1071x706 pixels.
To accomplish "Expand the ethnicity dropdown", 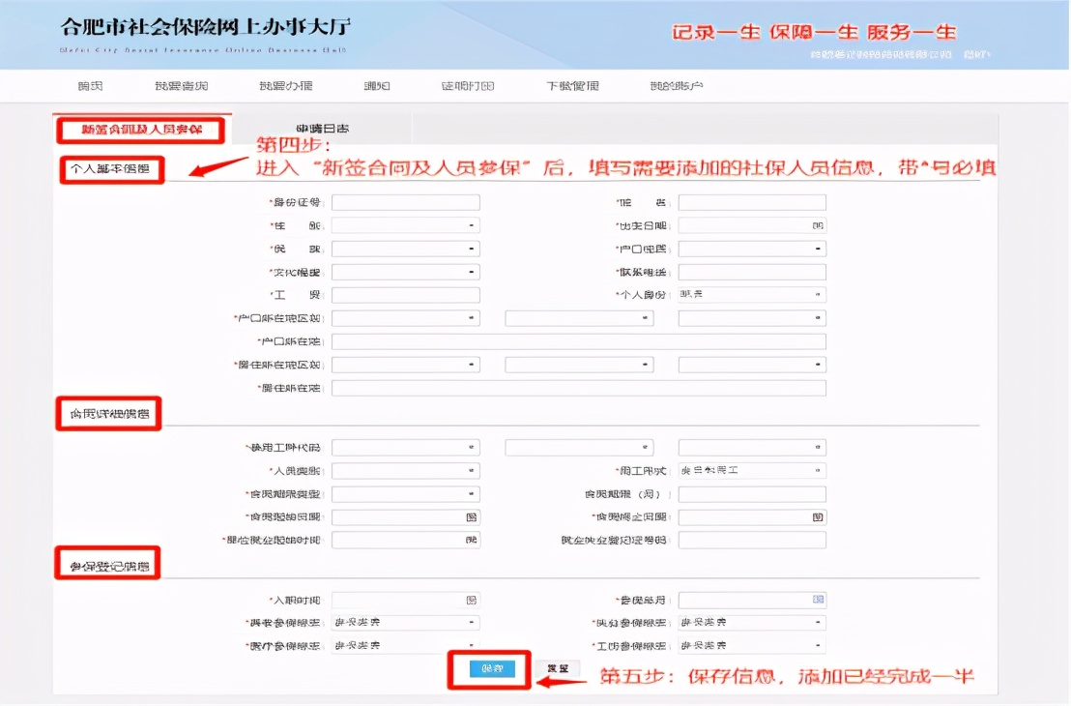I will click(x=406, y=249).
